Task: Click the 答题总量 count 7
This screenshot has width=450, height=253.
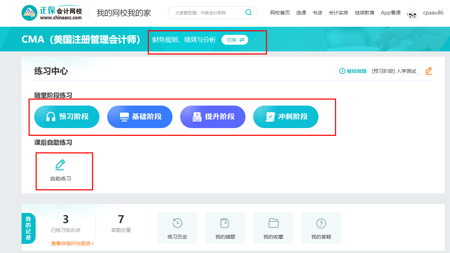Action: tap(121, 219)
